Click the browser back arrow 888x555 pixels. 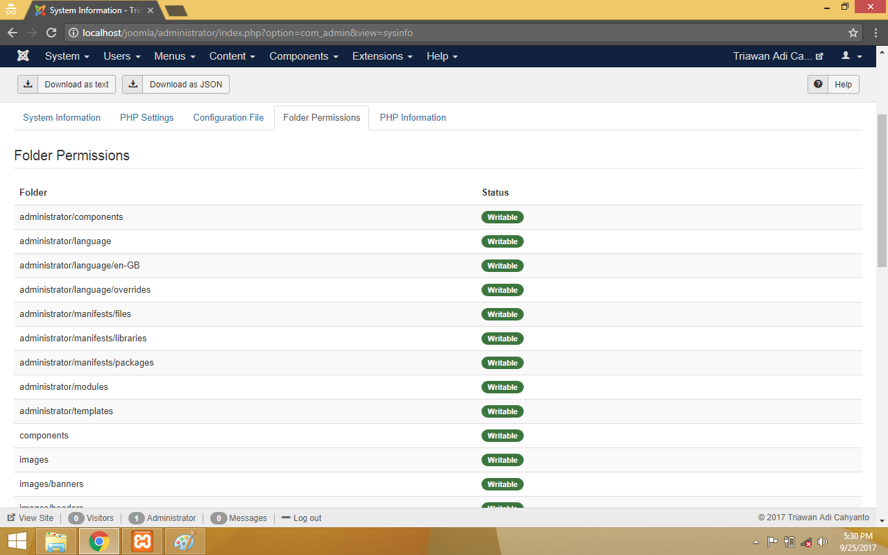12,33
